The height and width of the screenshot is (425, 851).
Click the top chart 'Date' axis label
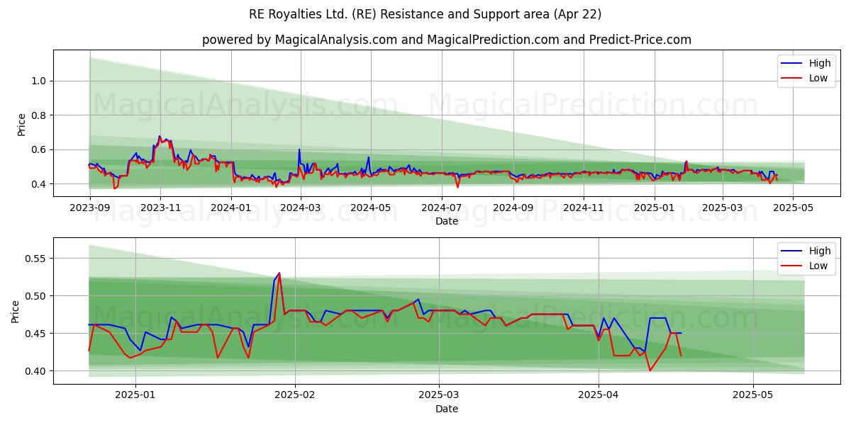tap(447, 221)
